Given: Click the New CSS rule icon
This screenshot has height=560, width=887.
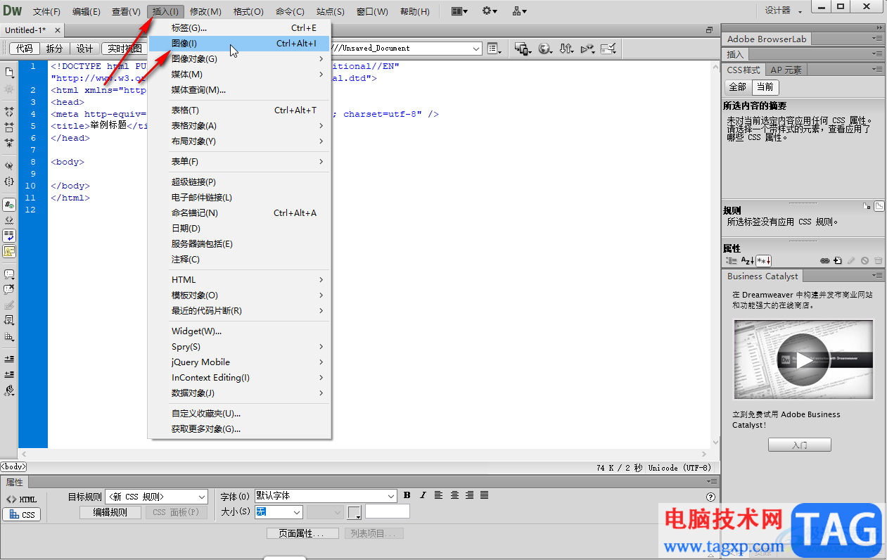Looking at the screenshot, I should coord(838,260).
